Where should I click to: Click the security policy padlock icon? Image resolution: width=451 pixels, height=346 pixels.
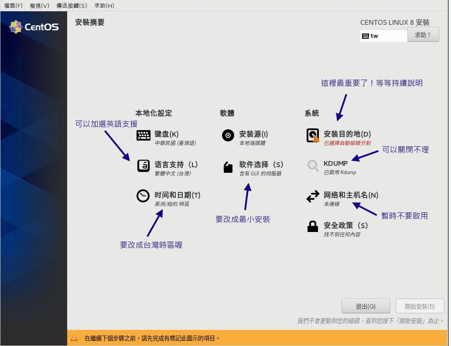(312, 226)
